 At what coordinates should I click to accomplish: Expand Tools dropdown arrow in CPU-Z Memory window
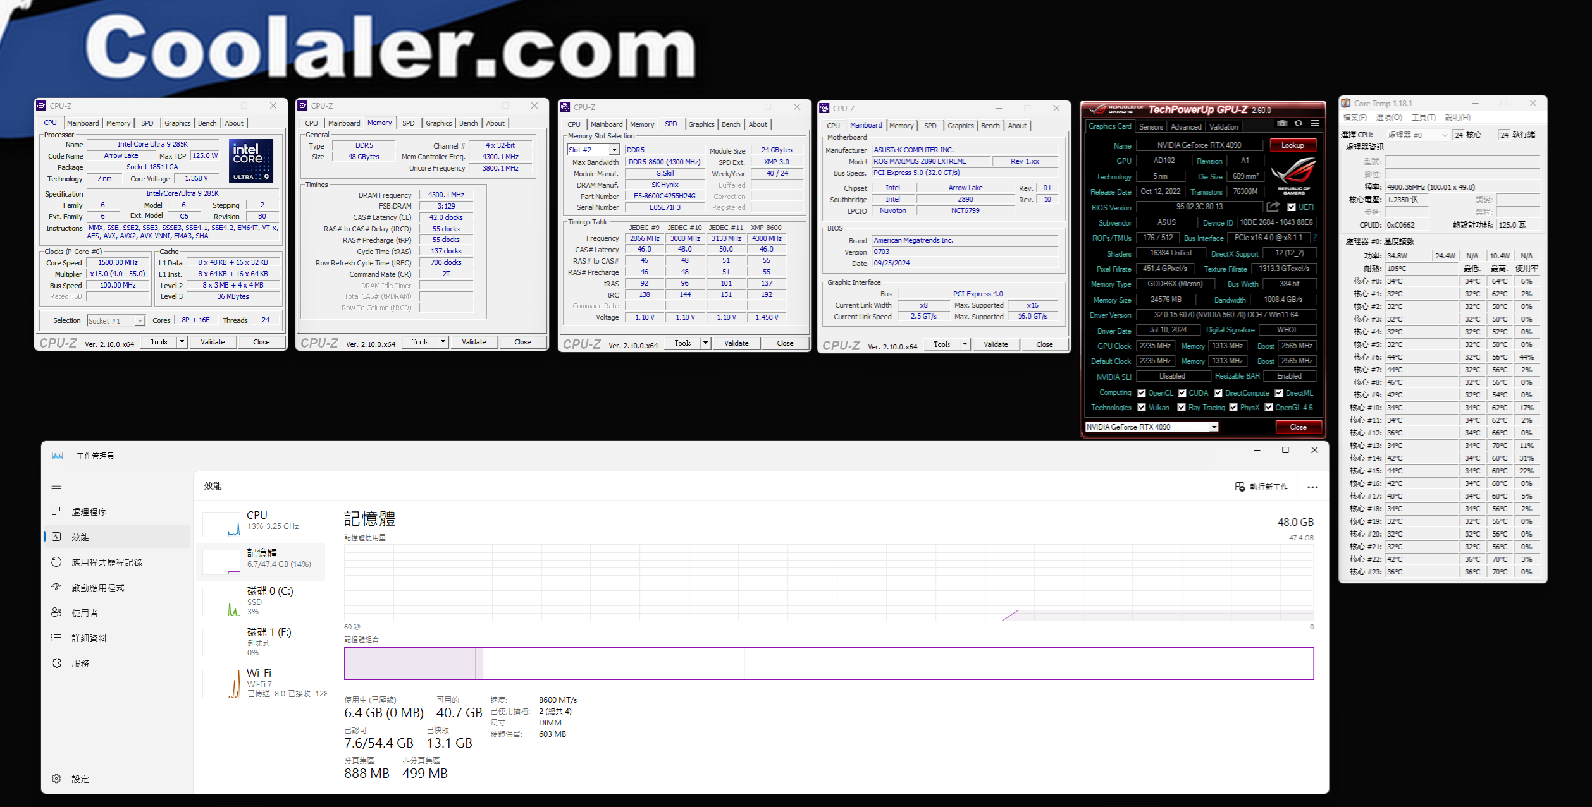(443, 341)
